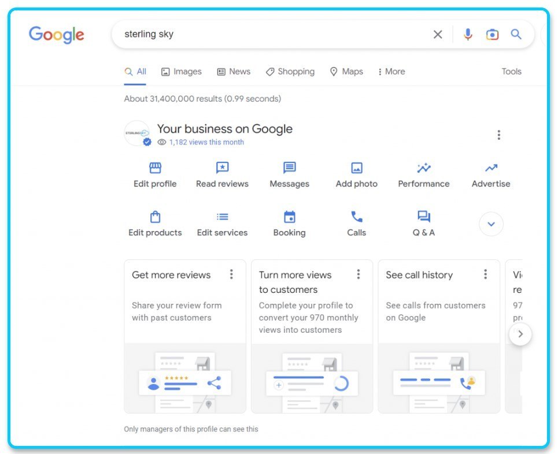Open the Maps tab
558x454 pixels.
[x=346, y=72]
